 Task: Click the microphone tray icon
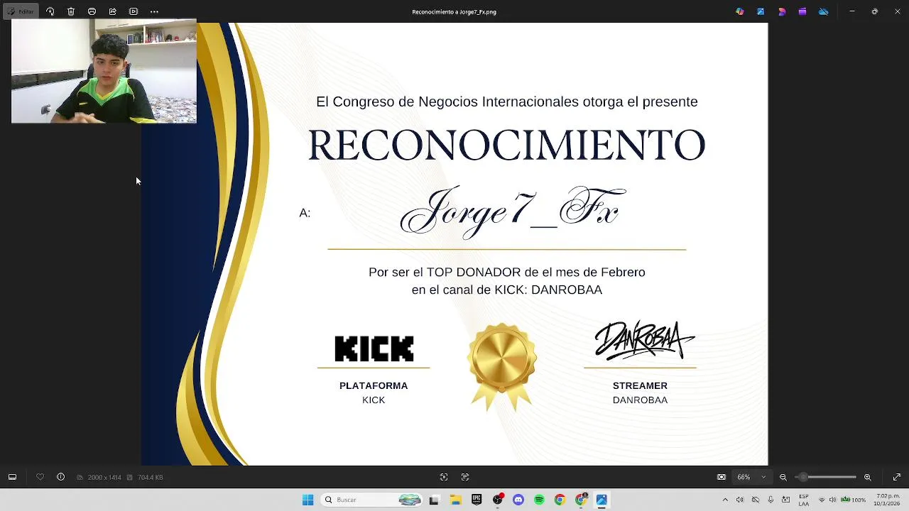click(x=771, y=500)
